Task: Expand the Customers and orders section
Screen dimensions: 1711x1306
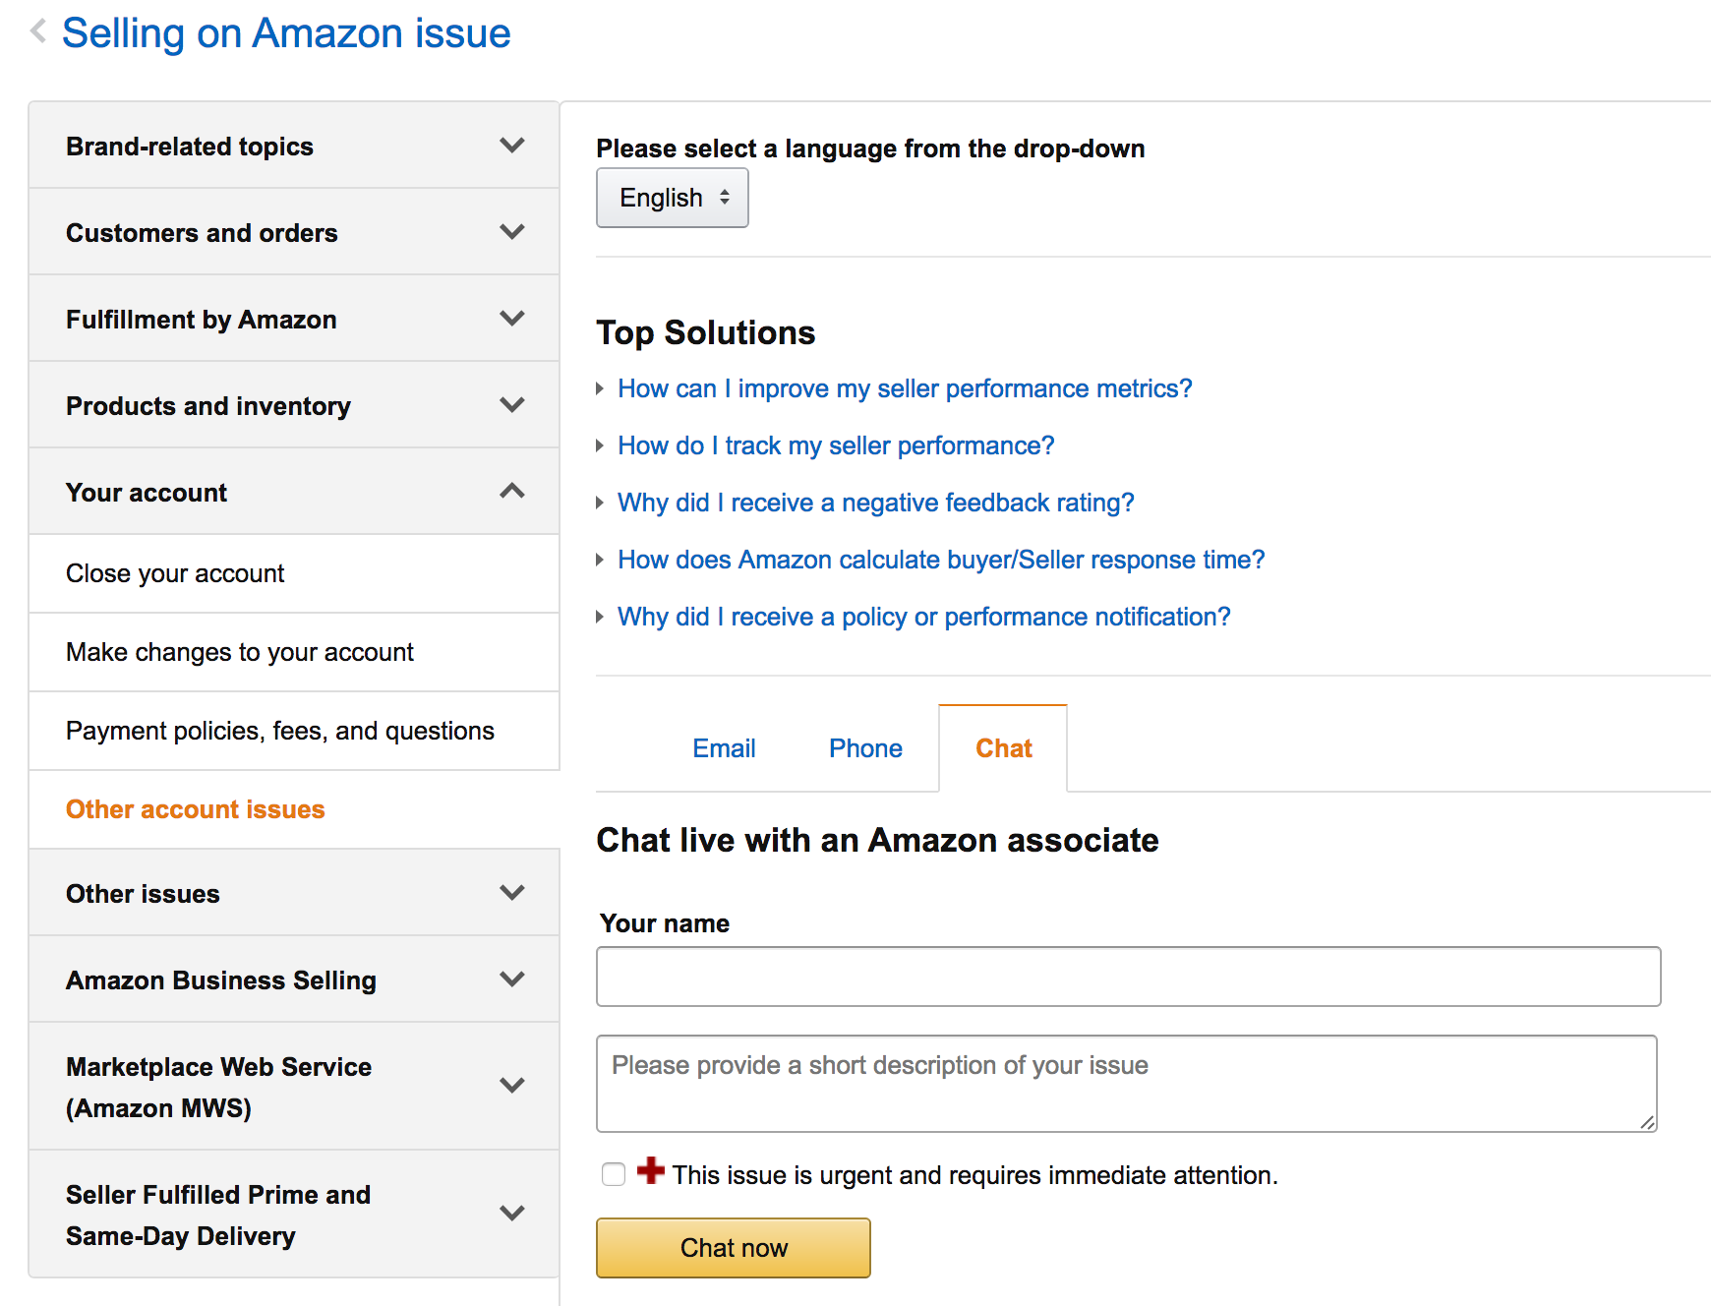Action: 294,232
